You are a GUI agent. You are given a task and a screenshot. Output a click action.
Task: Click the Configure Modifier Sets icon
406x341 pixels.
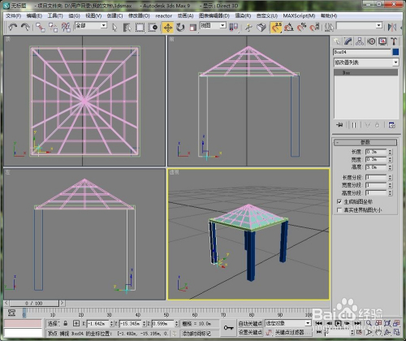tap(391, 125)
